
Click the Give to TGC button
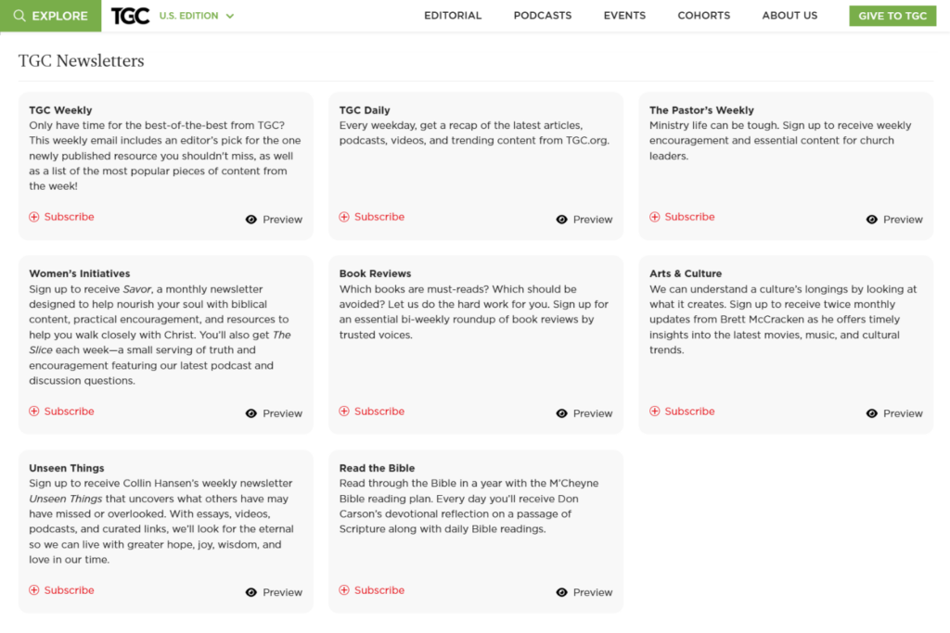[892, 16]
